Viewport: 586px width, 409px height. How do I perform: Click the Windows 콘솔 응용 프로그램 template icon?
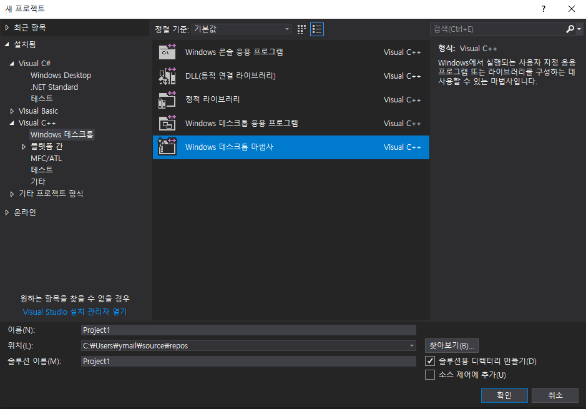pos(167,52)
